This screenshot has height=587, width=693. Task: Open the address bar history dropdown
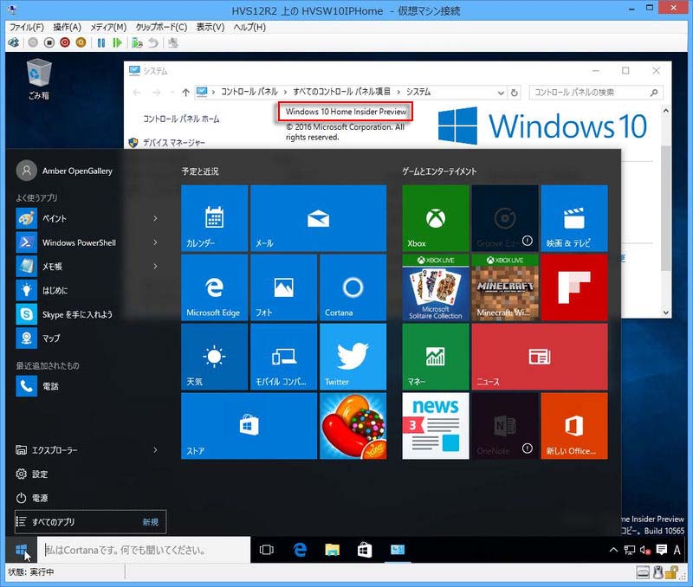coord(501,93)
